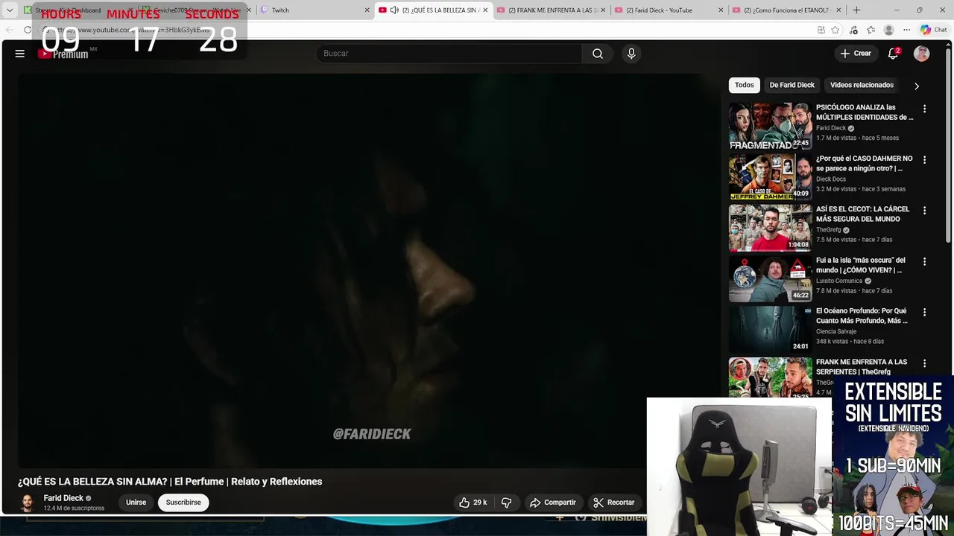Switch to FRANK ME ENFRENTA A LAS tab
This screenshot has width=954, height=536.
click(553, 10)
